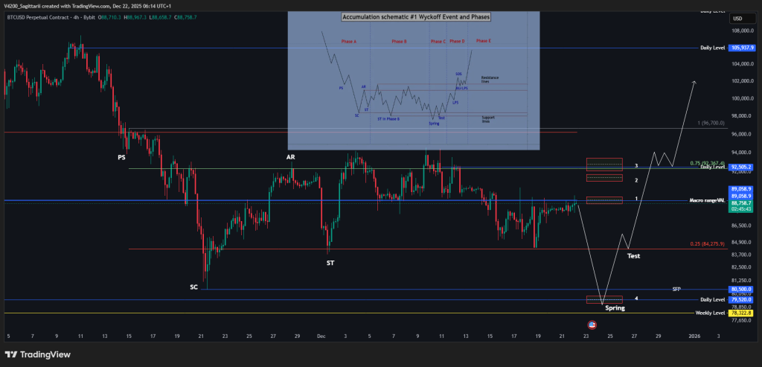
Task: Click the 79,520.0 Daily Level price tag
Action: coord(742,300)
